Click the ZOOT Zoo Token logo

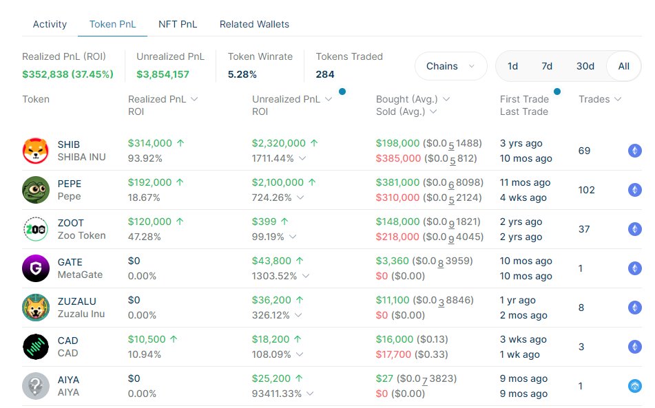[x=36, y=229]
